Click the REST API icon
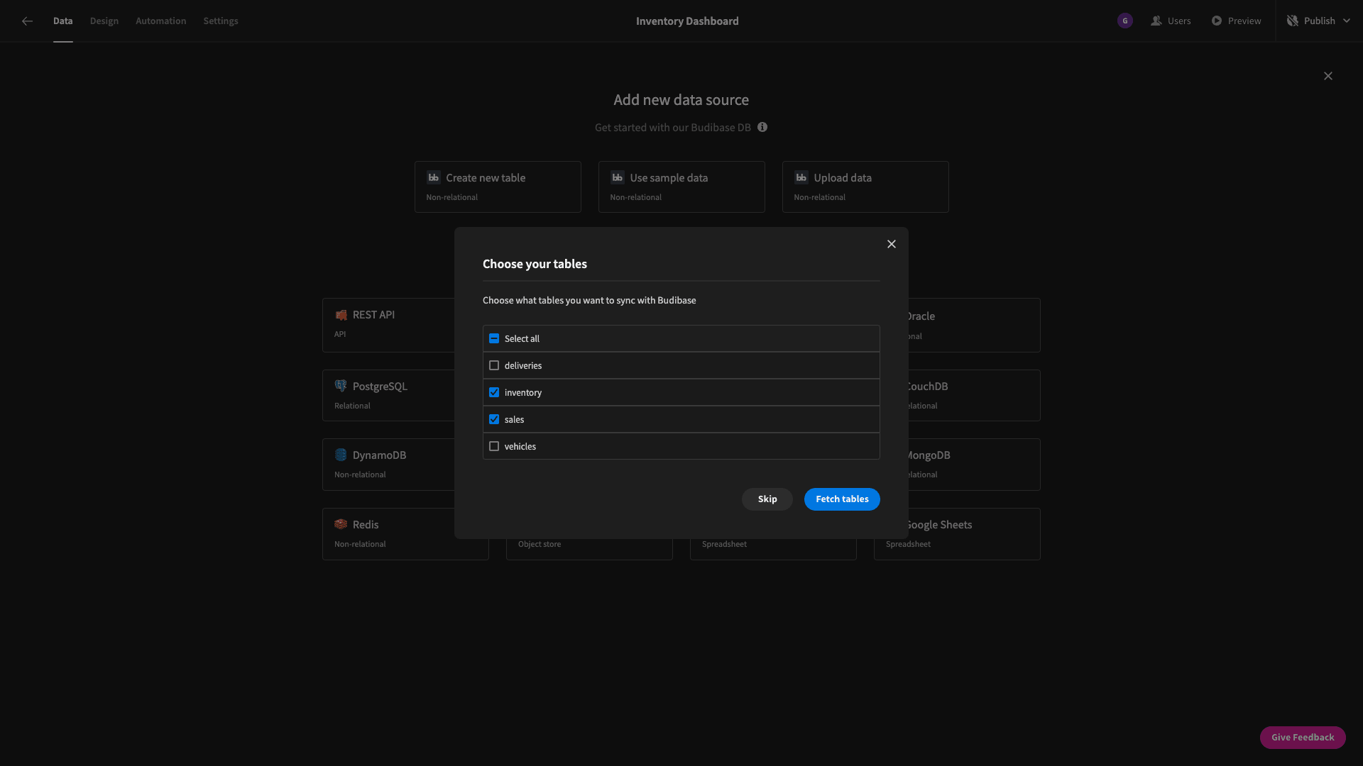This screenshot has width=1363, height=766. point(341,315)
